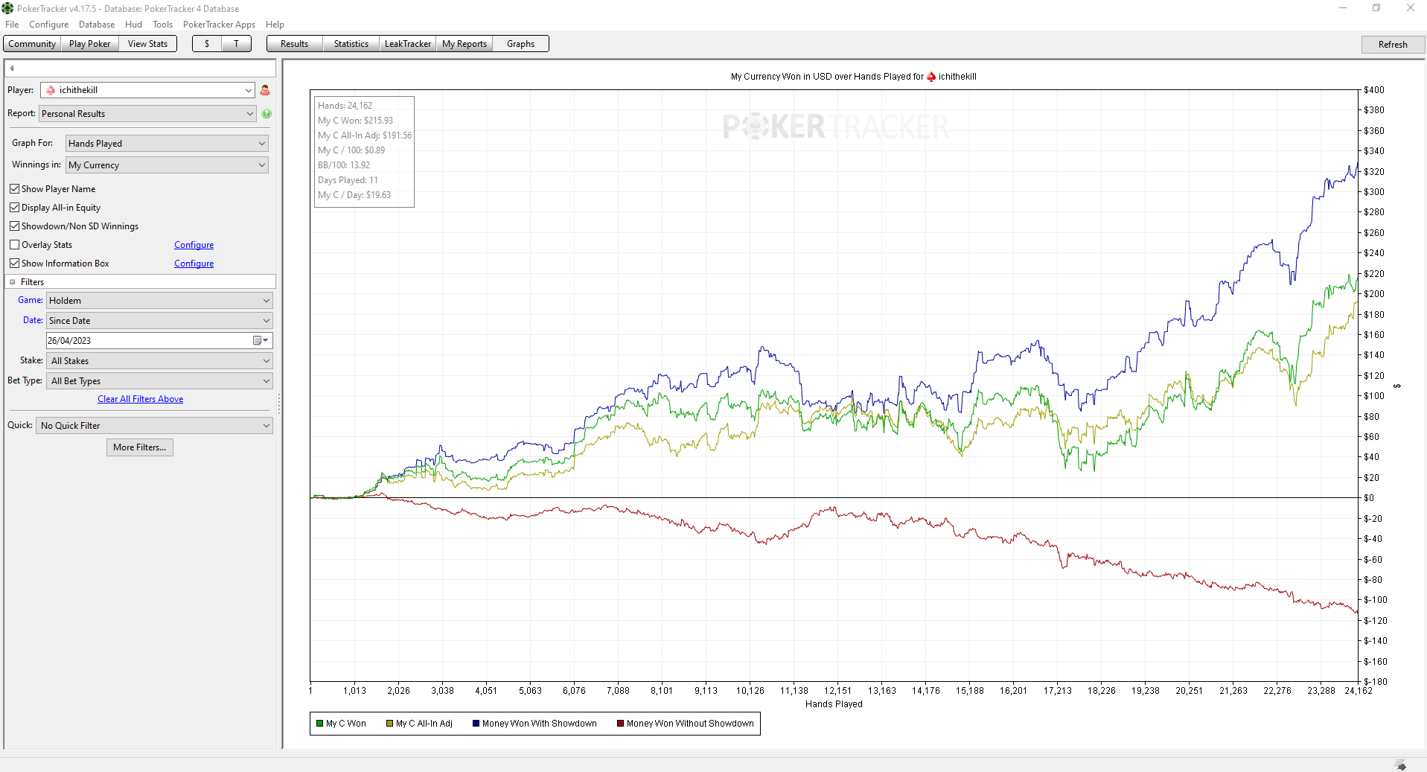Switch to tournaments with the T button
The height and width of the screenshot is (772, 1427).
[237, 44]
